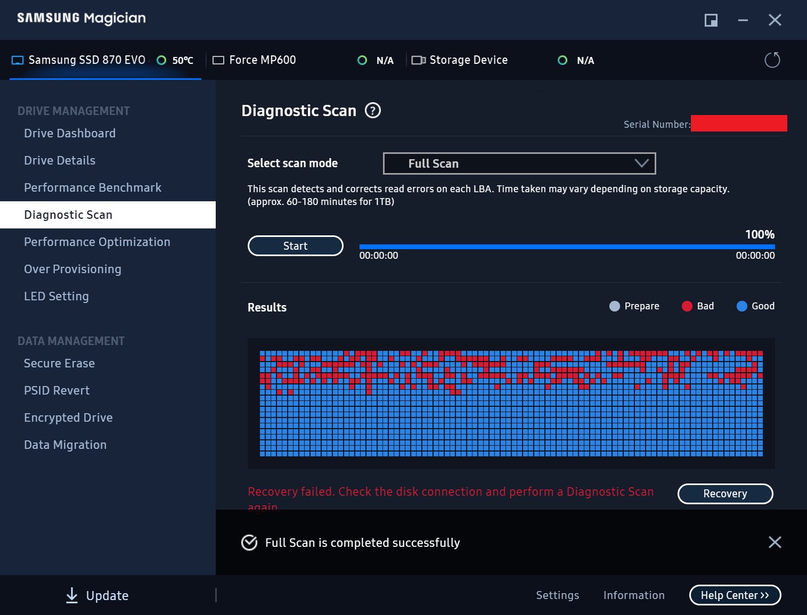Click the Force MP600 N/A status ring
Screen dimensions: 807x615
(x=362, y=60)
